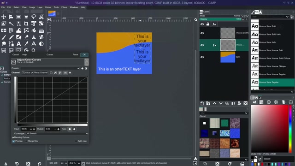The image size is (295, 166).
Task: Select the Rectangle Select tool
Action: coord(18,17)
